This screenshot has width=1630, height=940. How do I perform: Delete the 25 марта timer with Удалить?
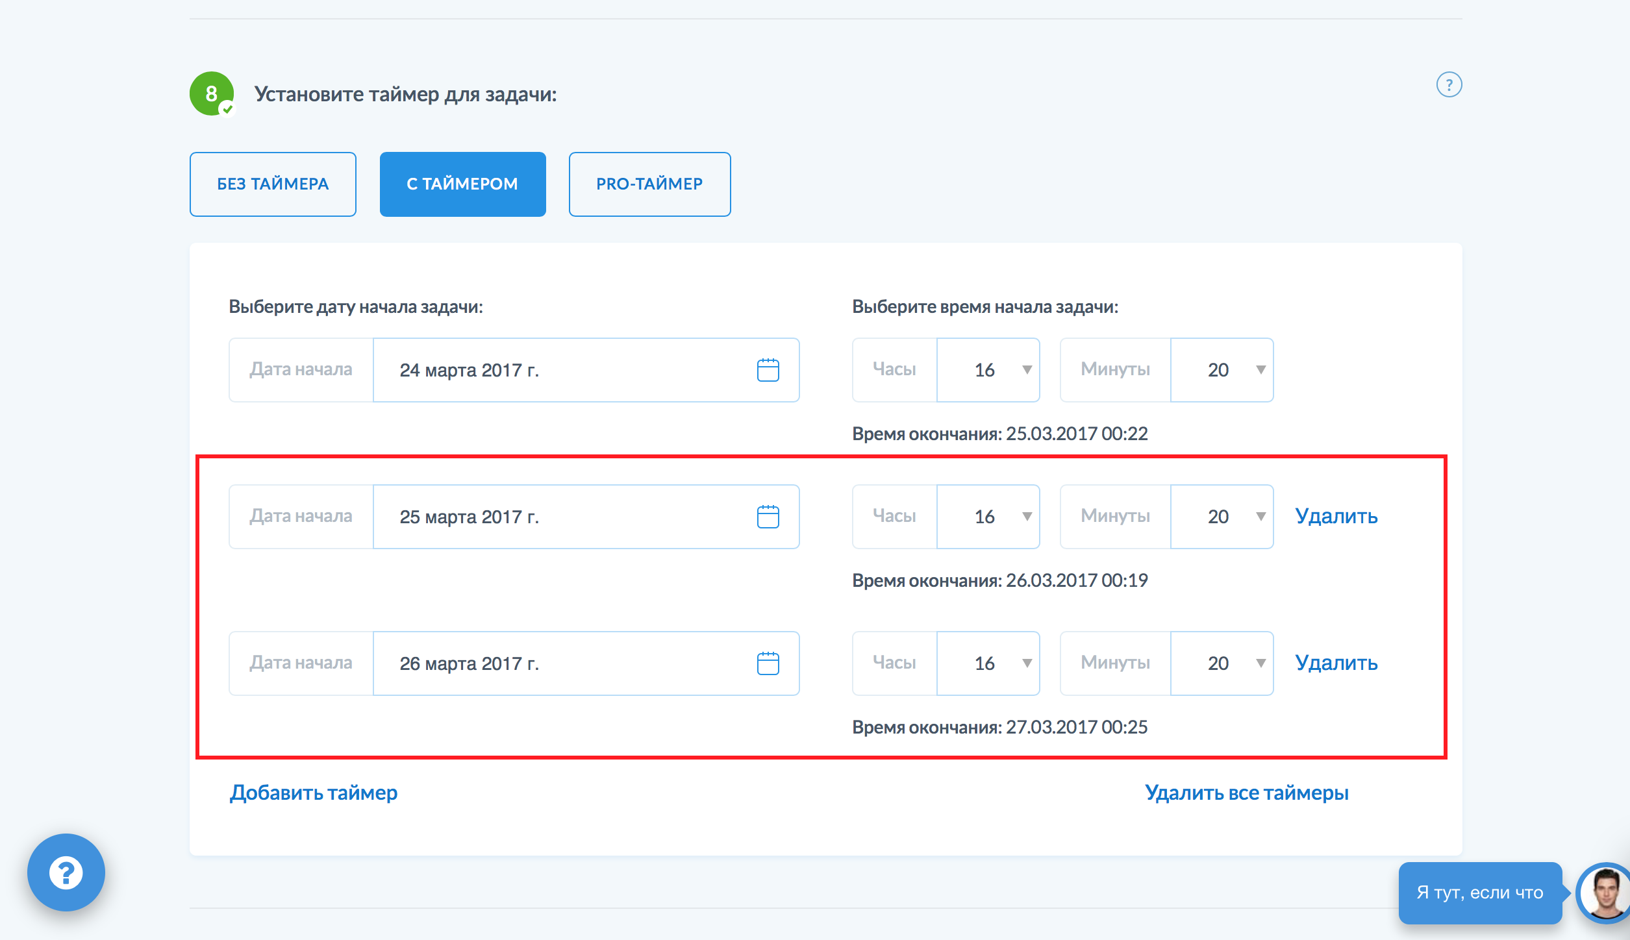(x=1336, y=516)
